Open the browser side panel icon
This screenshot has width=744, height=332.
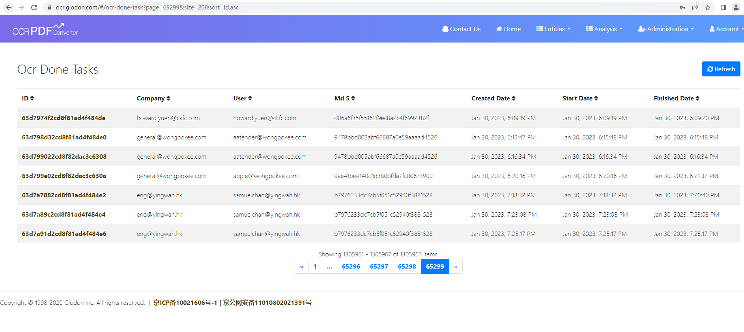723,7
